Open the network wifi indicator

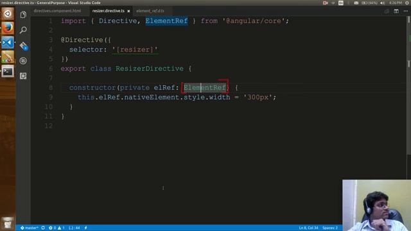(x=333, y=3)
